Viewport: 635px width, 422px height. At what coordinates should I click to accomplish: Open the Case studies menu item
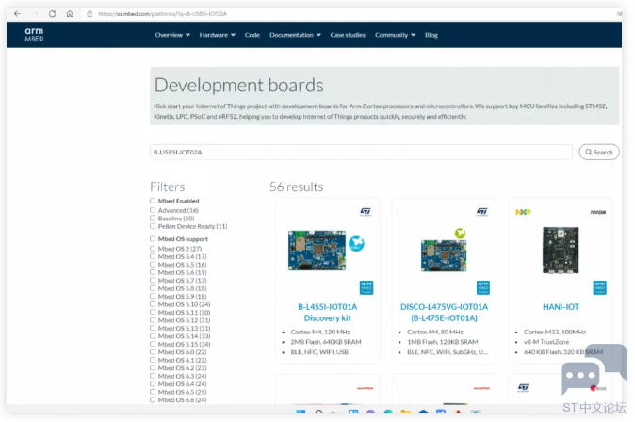[348, 35]
